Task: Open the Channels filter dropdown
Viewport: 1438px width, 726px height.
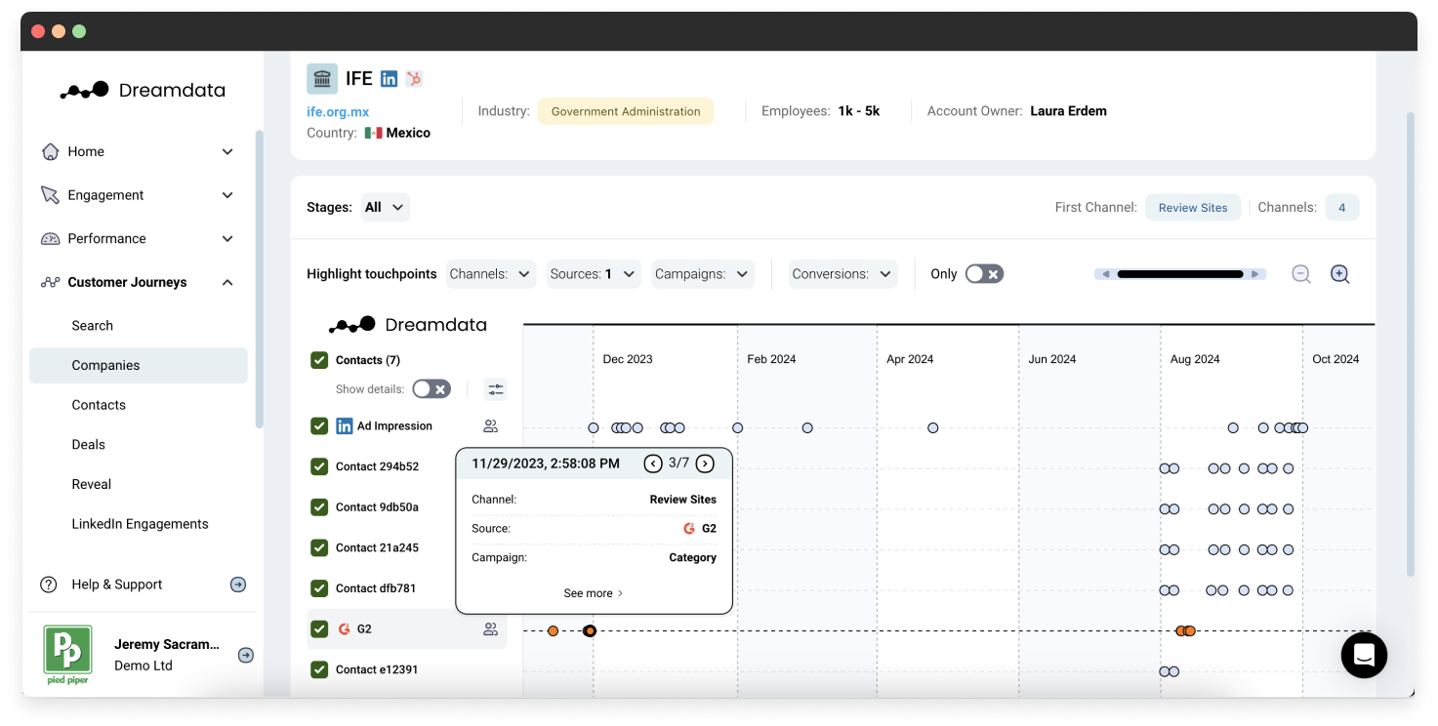Action: 491,274
